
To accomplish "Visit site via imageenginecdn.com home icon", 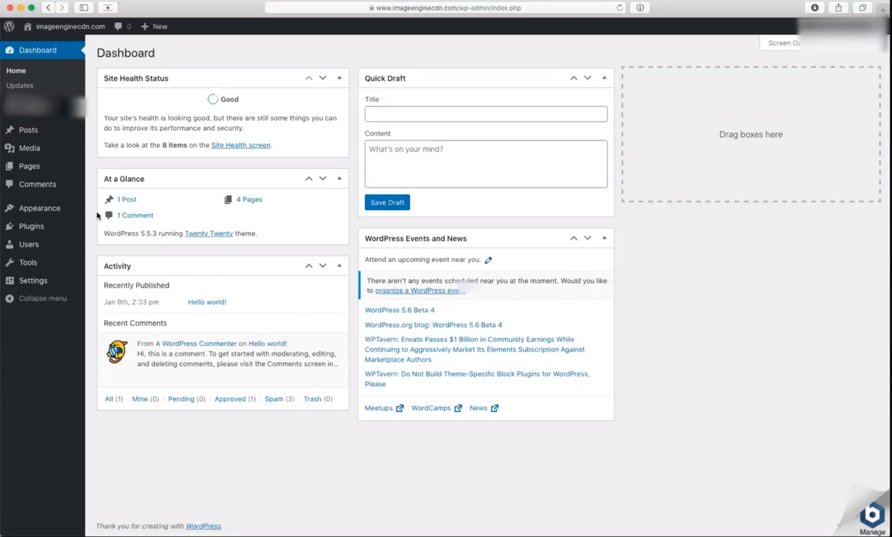I will [27, 26].
